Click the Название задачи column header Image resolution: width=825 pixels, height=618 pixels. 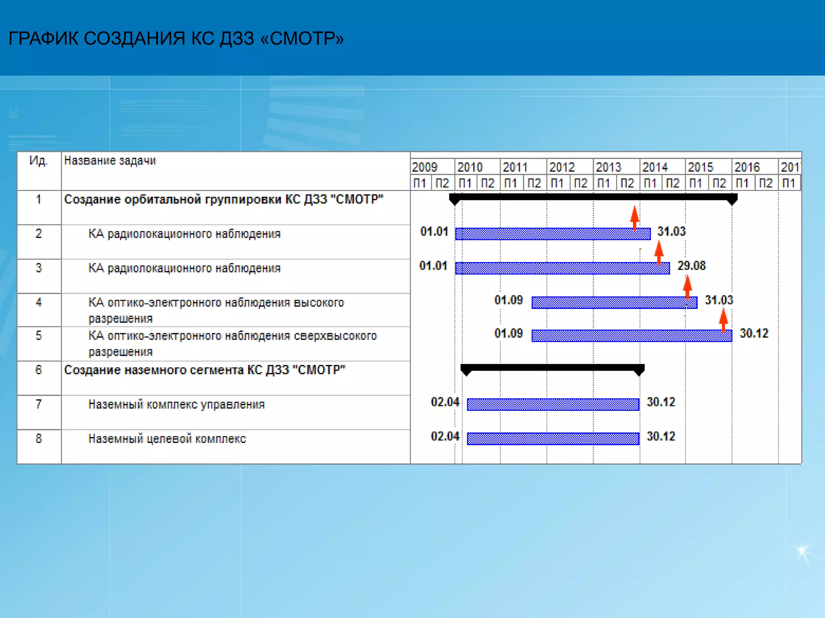coord(110,161)
